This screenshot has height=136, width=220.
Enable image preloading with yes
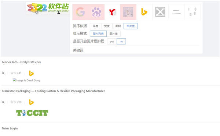[112, 42]
